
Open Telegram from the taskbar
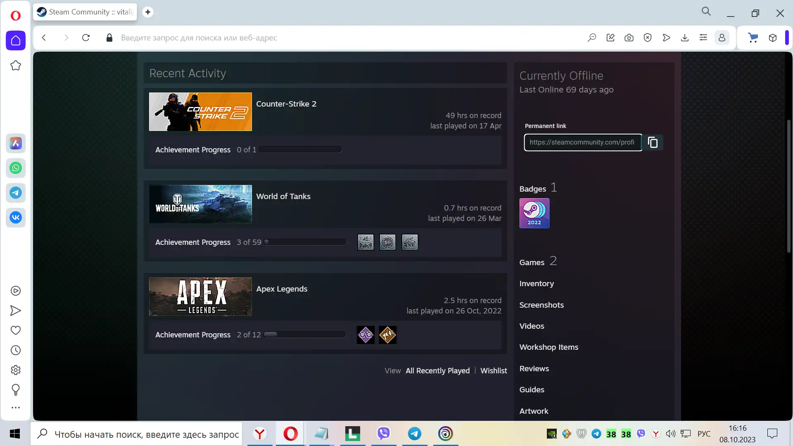click(415, 434)
